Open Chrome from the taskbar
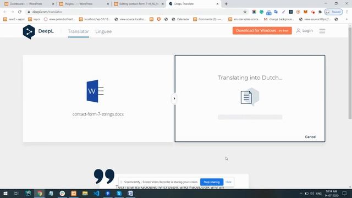The image size is (352, 198). coord(40,193)
